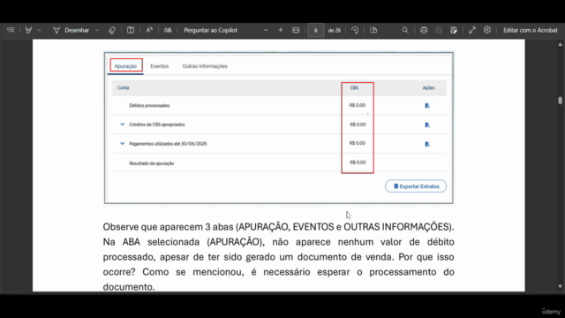Click the greyed Save disk icon
The height and width of the screenshot is (318, 565).
[x=439, y=30]
